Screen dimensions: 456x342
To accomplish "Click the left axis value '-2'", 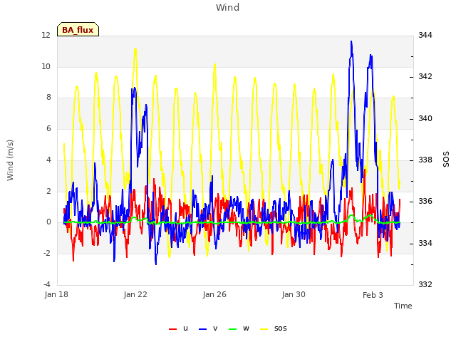I will click(47, 253).
